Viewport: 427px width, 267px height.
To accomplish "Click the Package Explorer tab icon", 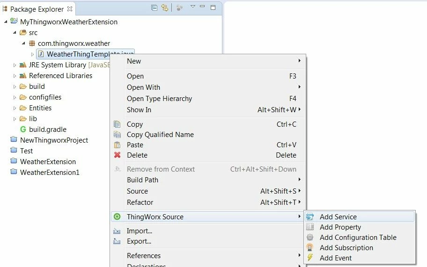I will point(5,9).
